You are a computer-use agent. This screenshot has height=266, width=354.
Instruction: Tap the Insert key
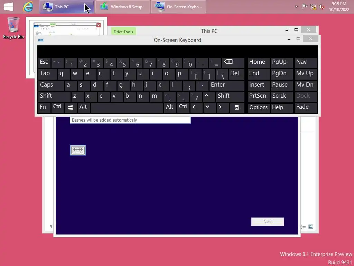point(259,85)
